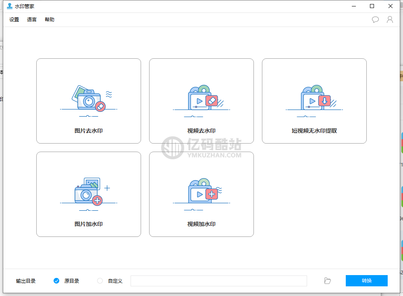Image resolution: width=403 pixels, height=296 pixels.
Task: Click the 图片去水印 camera eraser icon
Action: (89, 99)
